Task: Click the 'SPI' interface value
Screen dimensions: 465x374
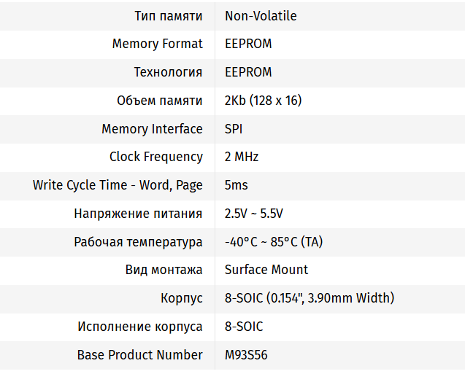Action: coord(234,129)
